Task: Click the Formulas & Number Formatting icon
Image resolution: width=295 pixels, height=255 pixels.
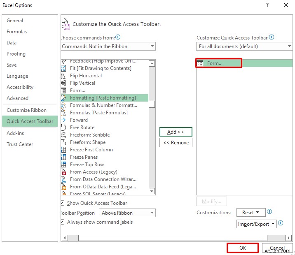Action: pyautogui.click(x=63, y=105)
